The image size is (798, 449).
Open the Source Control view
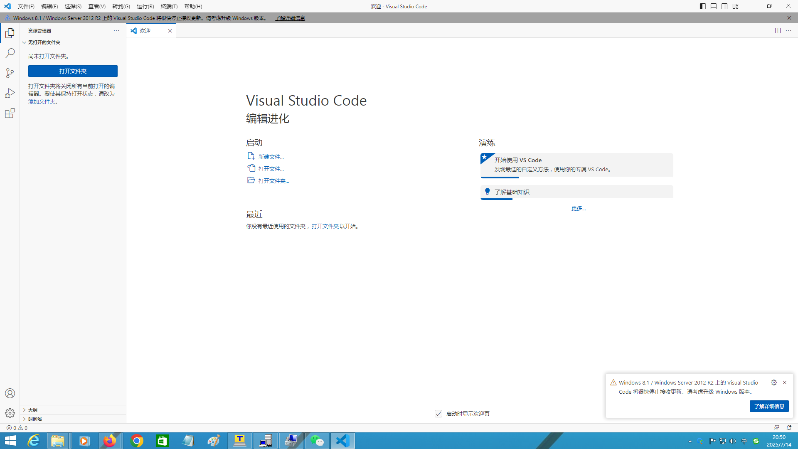click(10, 73)
